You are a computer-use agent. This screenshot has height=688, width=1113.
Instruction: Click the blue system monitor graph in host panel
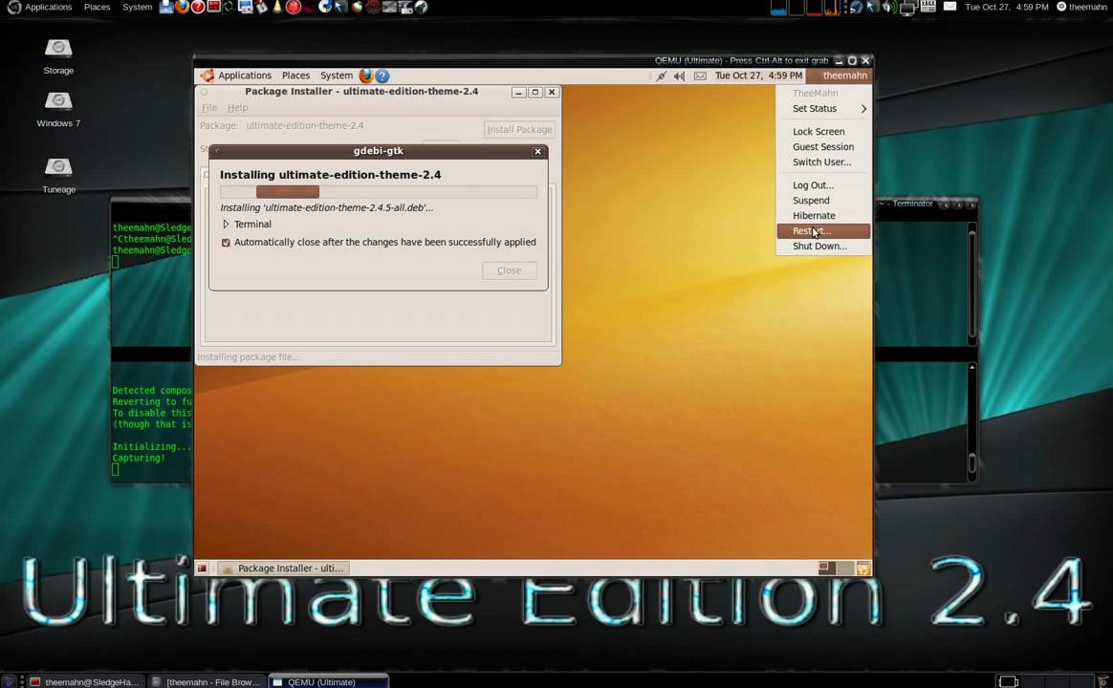click(x=778, y=8)
